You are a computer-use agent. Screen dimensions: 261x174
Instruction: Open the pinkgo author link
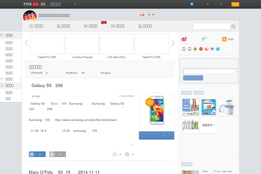click(x=36, y=96)
